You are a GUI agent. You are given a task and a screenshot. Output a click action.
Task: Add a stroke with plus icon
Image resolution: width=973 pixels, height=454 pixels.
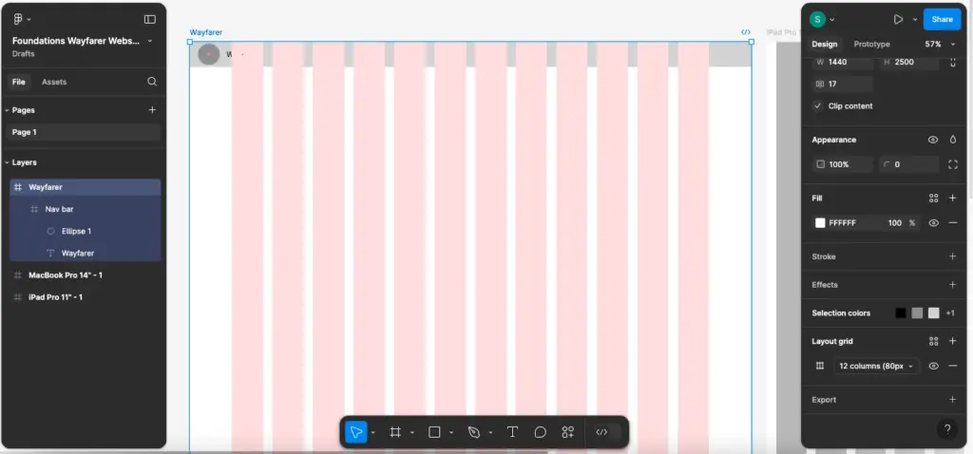tap(953, 256)
